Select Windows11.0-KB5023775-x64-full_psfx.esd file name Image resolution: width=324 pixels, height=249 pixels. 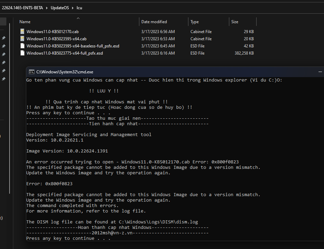click(x=64, y=53)
